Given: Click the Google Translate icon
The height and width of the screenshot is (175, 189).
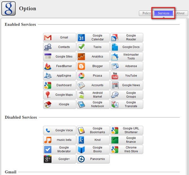Looking at the screenshot, I should 115,104.
